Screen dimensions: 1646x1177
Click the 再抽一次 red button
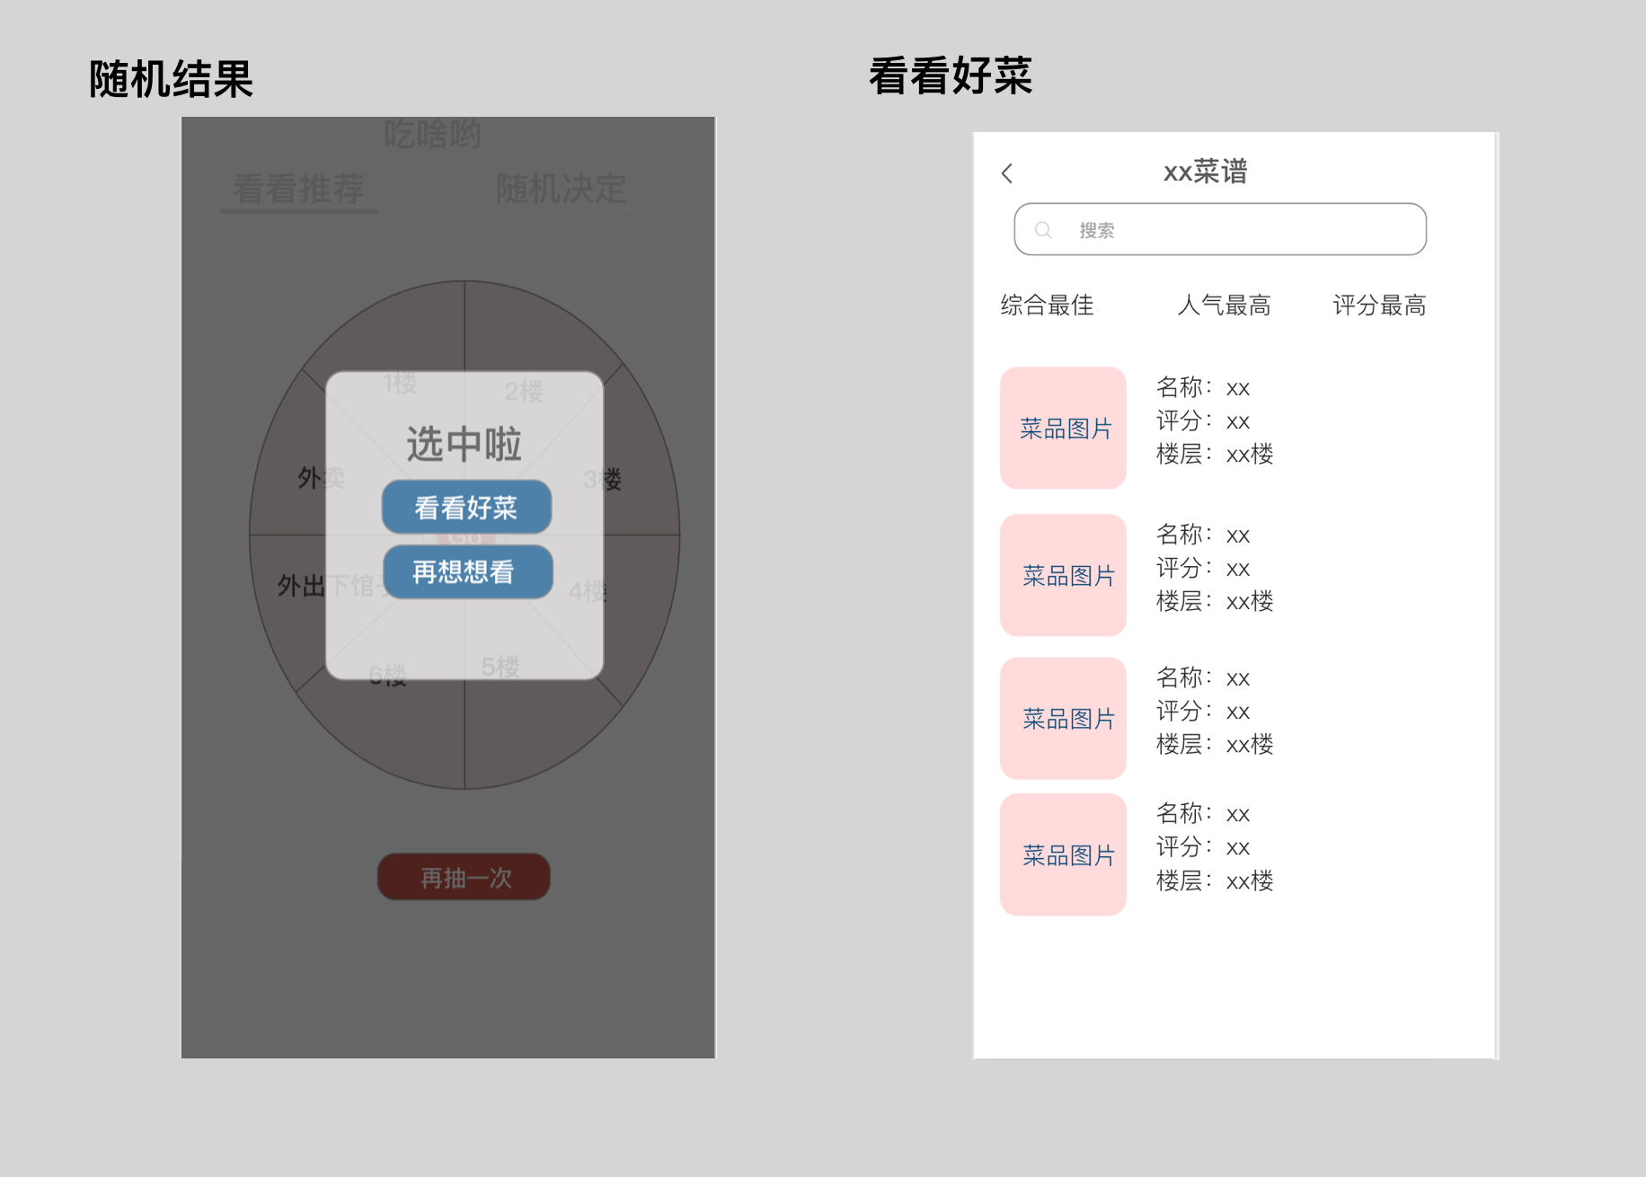pyautogui.click(x=464, y=877)
